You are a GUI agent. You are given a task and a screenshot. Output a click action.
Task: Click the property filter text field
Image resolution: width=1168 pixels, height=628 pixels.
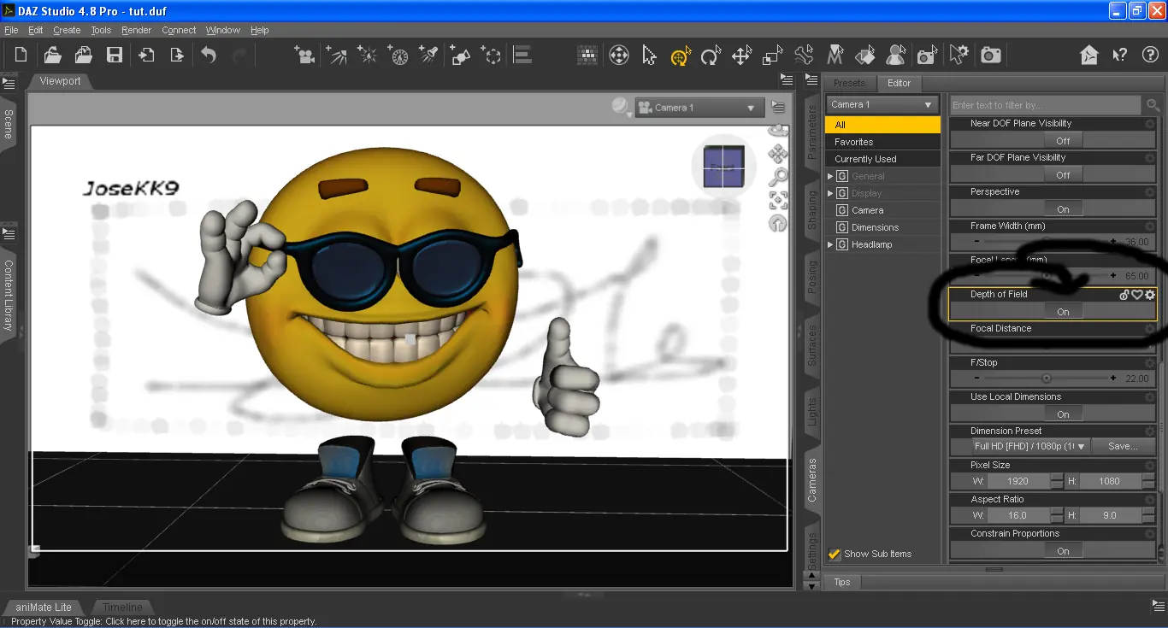pyautogui.click(x=1045, y=105)
